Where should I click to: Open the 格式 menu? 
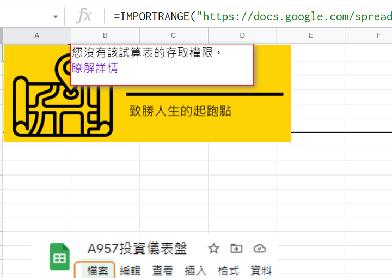coord(229,271)
